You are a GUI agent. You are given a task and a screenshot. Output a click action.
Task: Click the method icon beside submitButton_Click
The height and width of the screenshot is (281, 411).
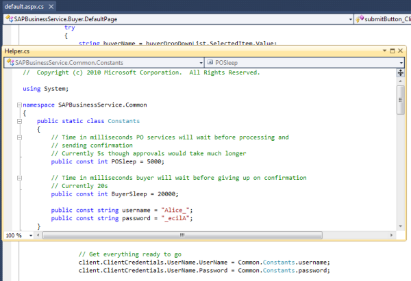(360, 19)
